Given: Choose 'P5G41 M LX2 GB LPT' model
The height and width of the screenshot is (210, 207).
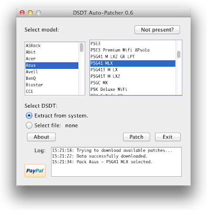Looking at the screenshot, I should pos(133,57).
